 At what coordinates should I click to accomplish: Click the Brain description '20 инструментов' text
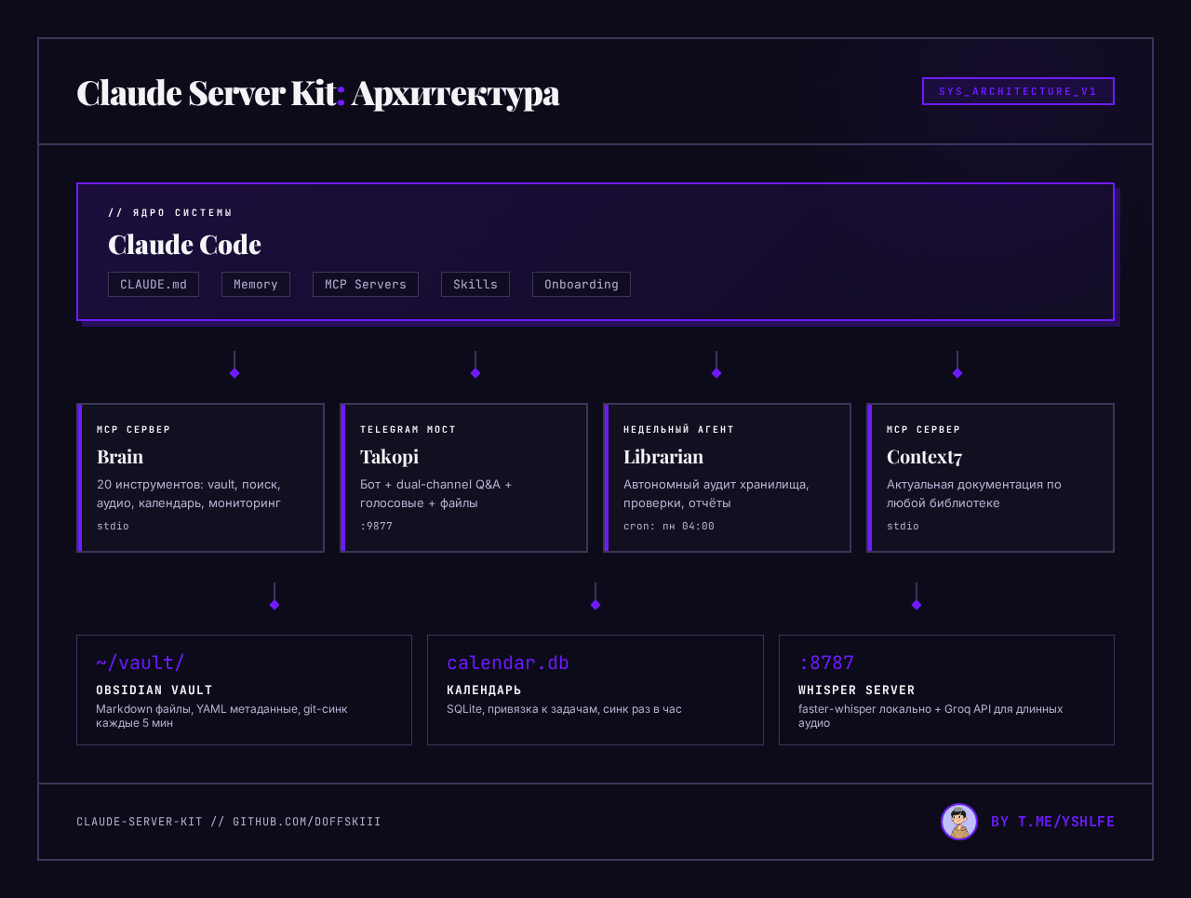click(189, 493)
